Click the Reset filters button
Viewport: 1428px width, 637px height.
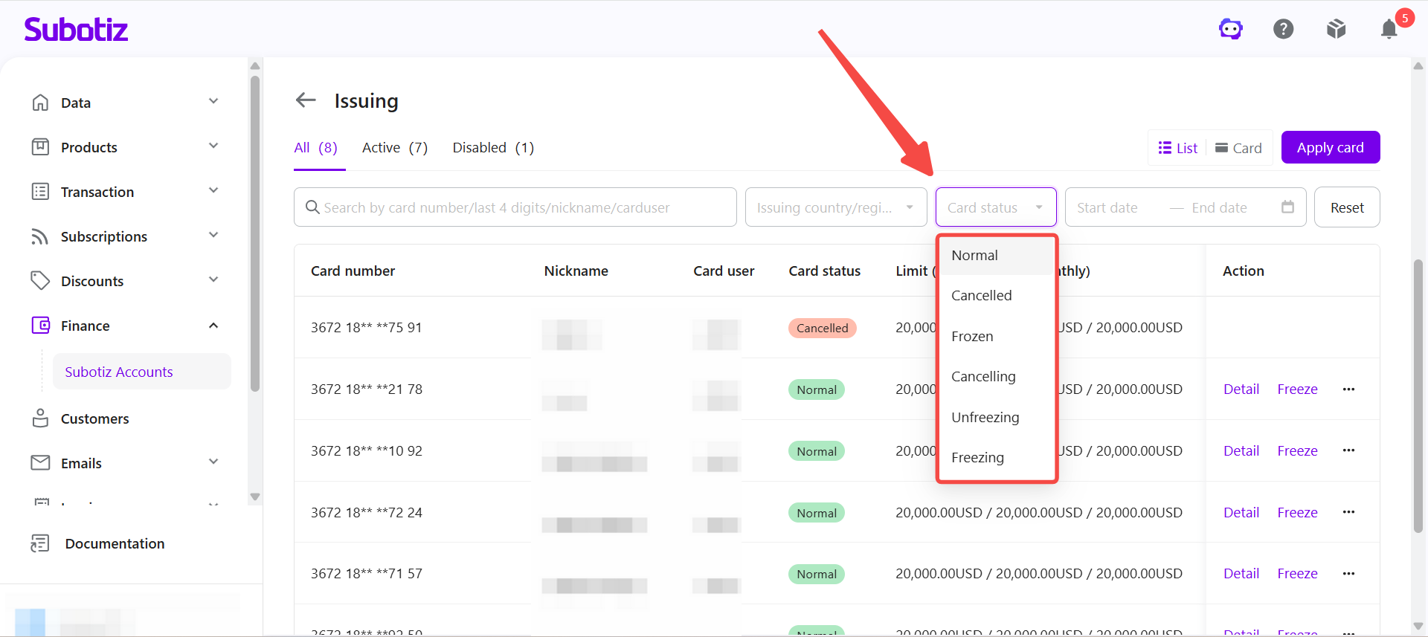pos(1347,207)
